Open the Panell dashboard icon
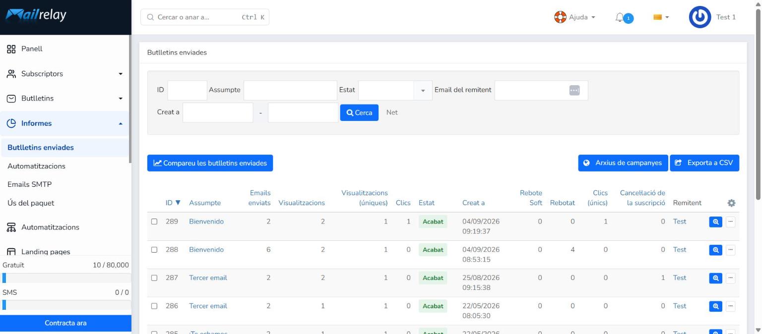The width and height of the screenshot is (762, 334). point(11,49)
